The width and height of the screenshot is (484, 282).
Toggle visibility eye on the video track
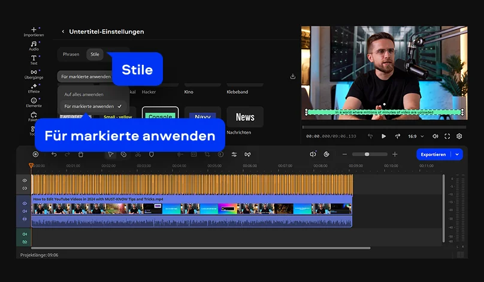tap(25, 203)
